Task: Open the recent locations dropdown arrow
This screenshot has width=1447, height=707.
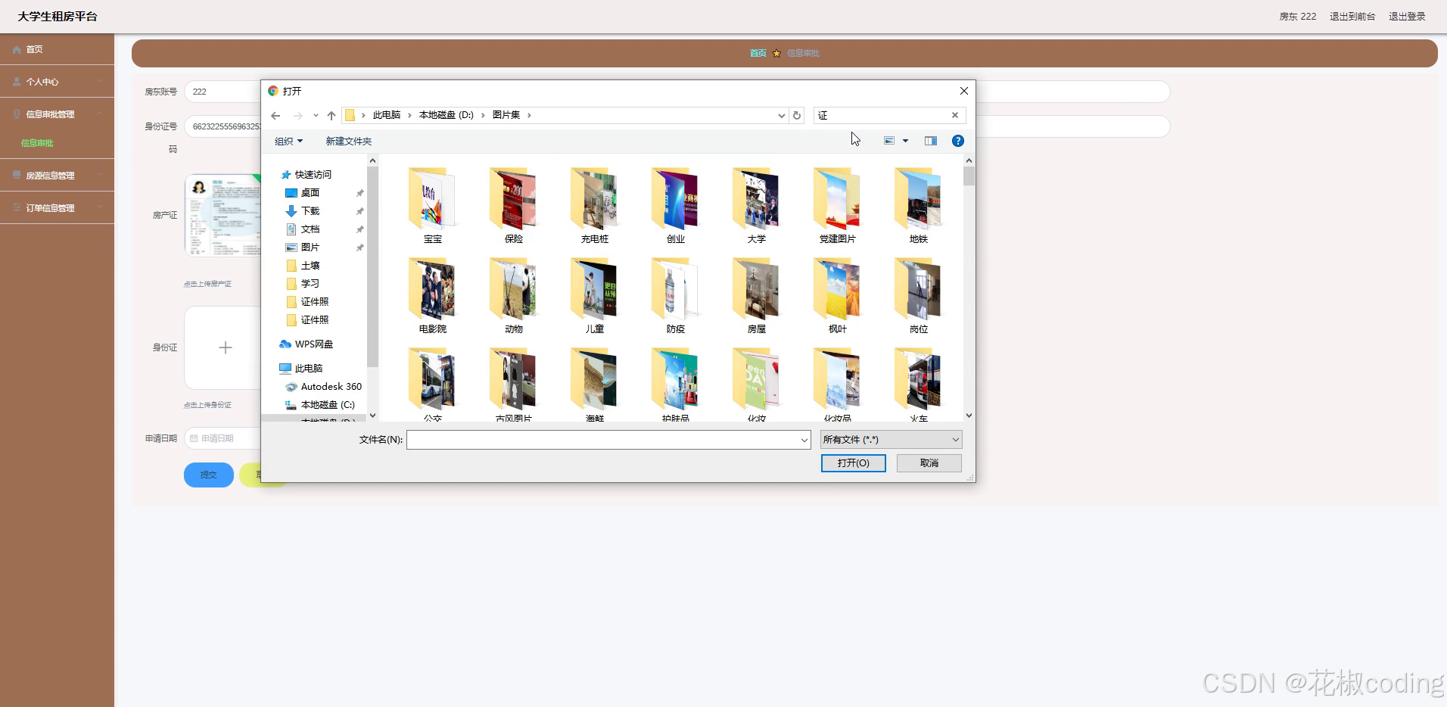Action: (x=316, y=116)
